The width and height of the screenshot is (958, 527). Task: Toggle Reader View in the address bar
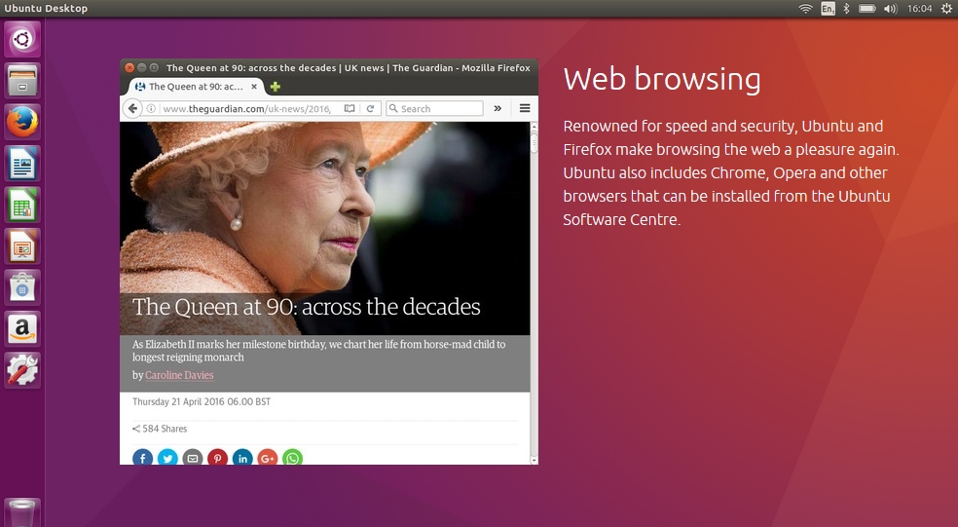pyautogui.click(x=350, y=108)
